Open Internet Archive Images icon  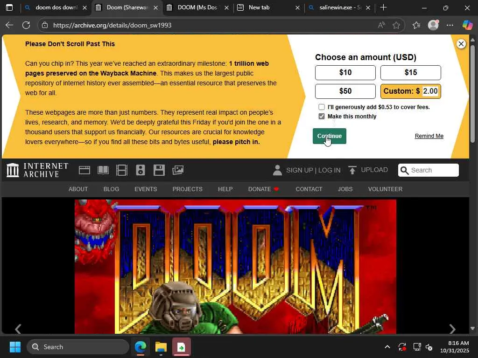[x=178, y=170]
